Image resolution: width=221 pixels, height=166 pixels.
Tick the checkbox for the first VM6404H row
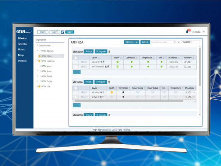point(76,62)
